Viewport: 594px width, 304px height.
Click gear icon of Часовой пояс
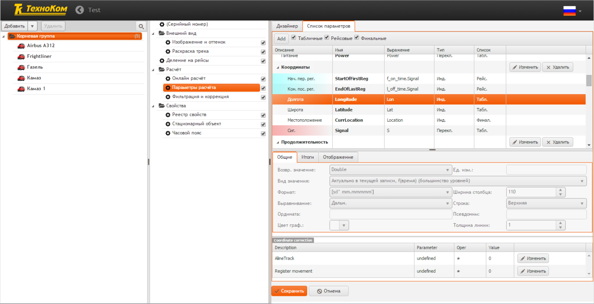pos(168,133)
